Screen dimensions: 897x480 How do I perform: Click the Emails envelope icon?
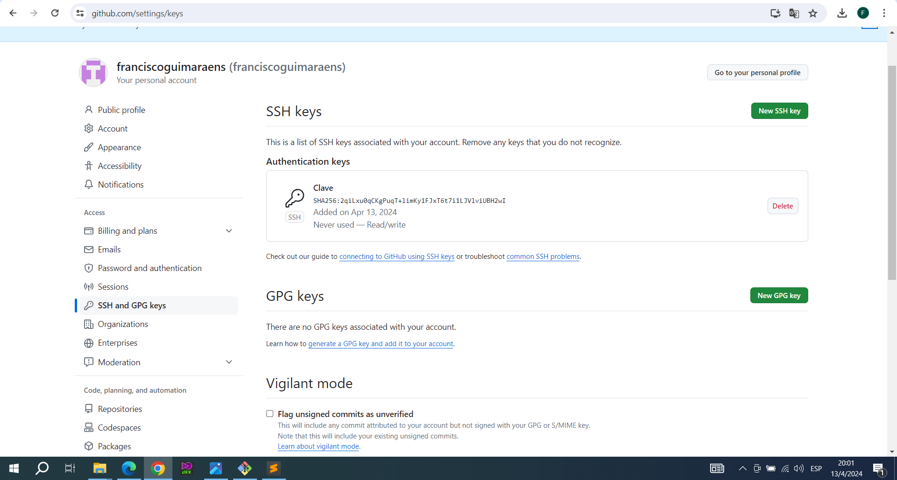(x=88, y=250)
